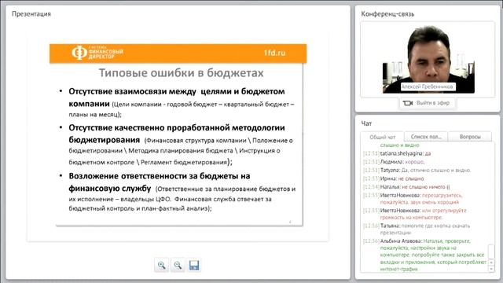Screen dimensions: 503x283
Task: Click the presenter name label 'Алексей Гребенников'
Action: 428,86
